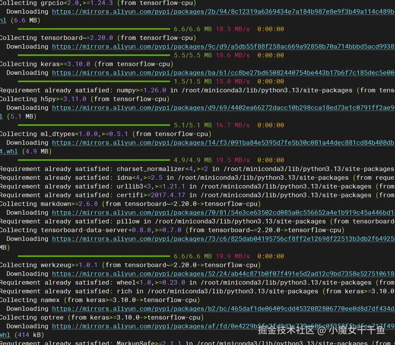Click the 'Collecting keras>=3.10.0' line
The width and height of the screenshot is (395, 345).
tap(87, 64)
